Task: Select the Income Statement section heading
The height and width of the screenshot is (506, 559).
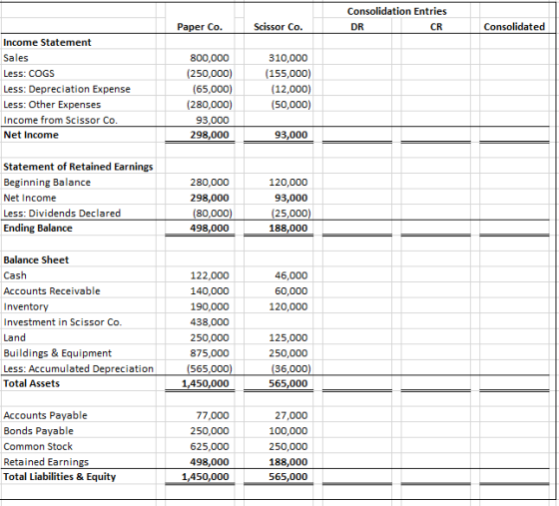Action: pyautogui.click(x=48, y=42)
